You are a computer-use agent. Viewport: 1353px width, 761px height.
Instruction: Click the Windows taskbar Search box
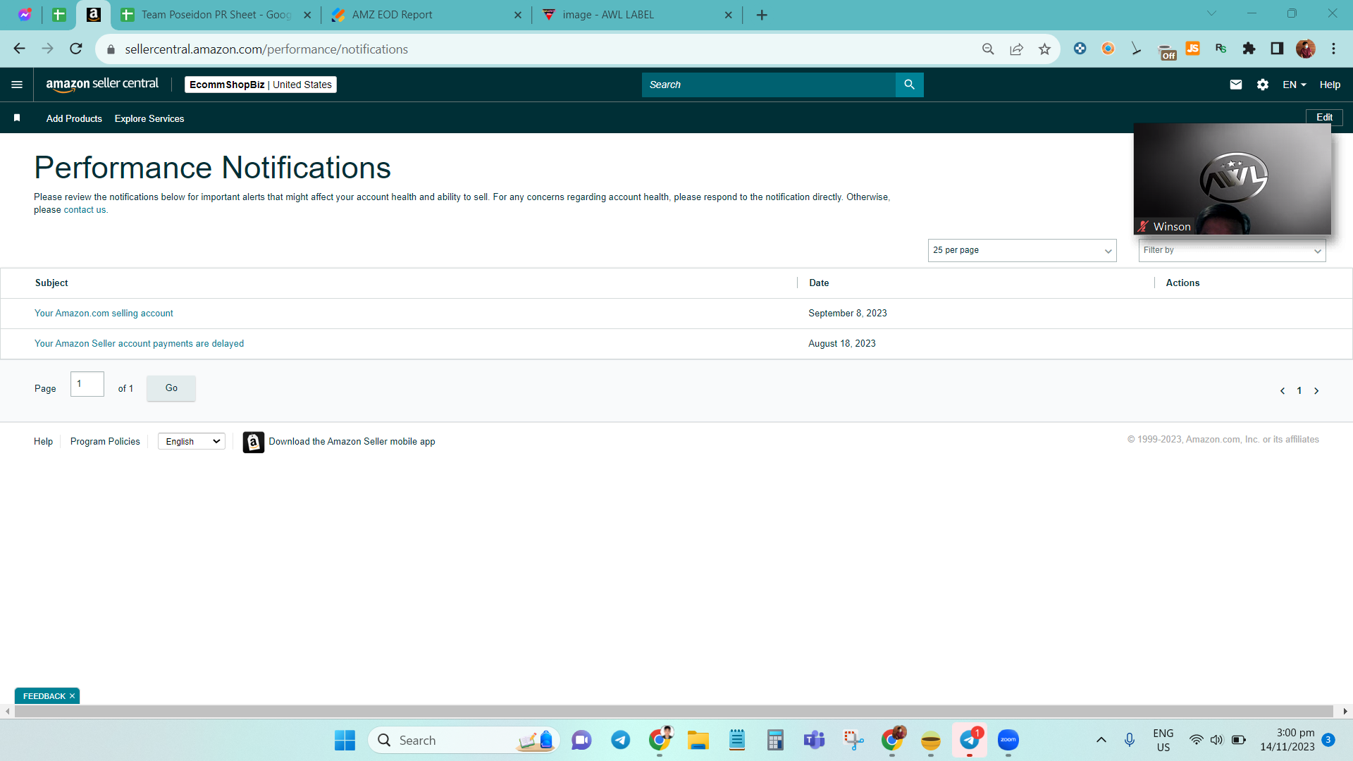point(463,740)
